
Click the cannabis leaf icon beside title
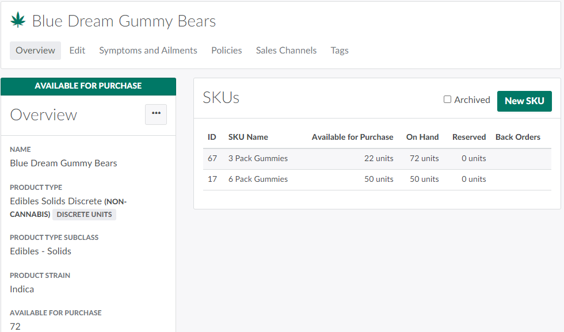(x=18, y=21)
